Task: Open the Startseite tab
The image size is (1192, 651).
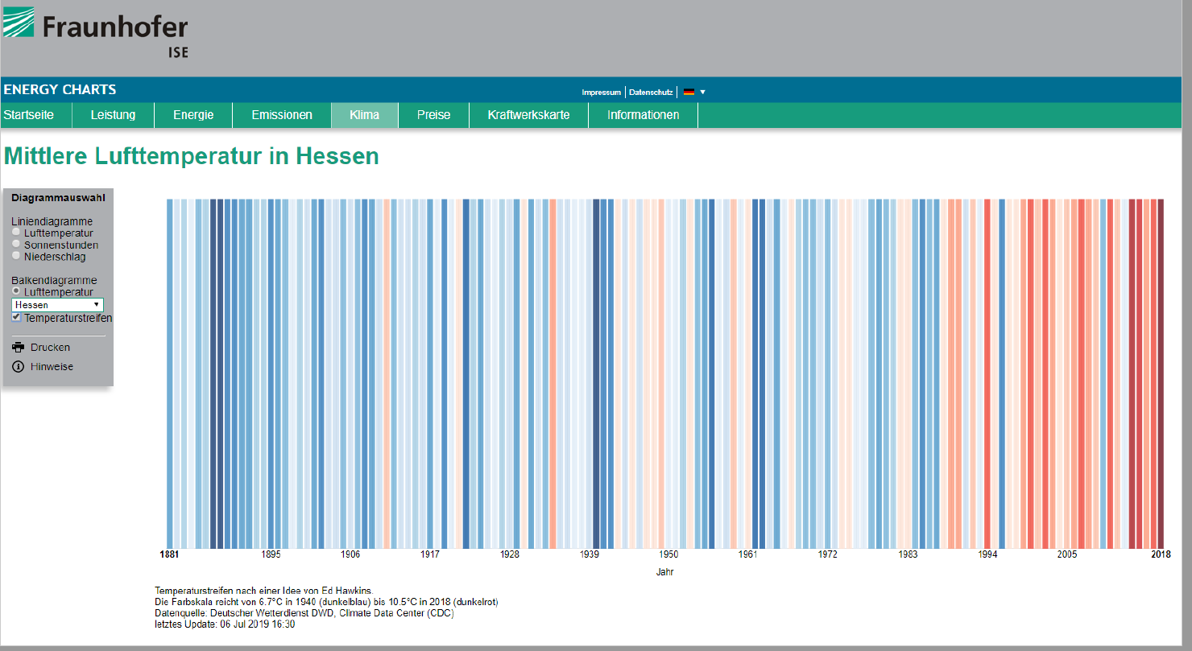Action: coord(29,115)
